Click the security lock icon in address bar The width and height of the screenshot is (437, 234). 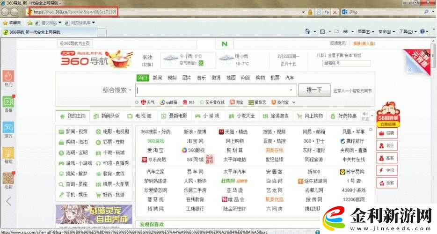(310, 12)
